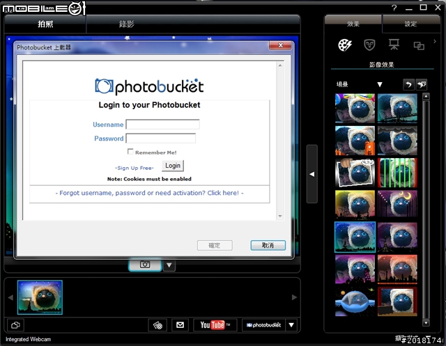Apply the green jail bars effect

pos(397,173)
